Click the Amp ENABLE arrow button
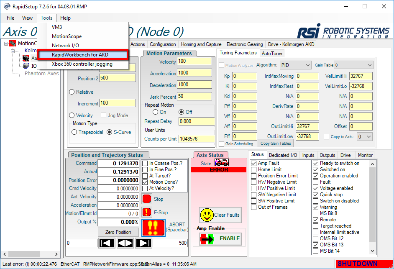394x269 pixels. point(220,238)
